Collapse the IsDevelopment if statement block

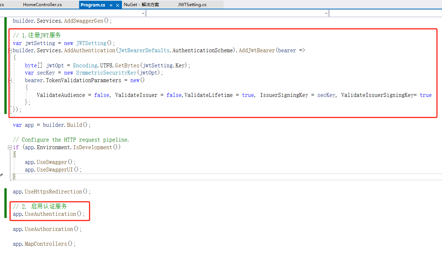(10, 147)
